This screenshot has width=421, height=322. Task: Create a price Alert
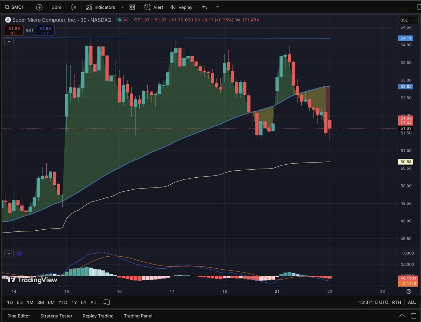pos(154,7)
